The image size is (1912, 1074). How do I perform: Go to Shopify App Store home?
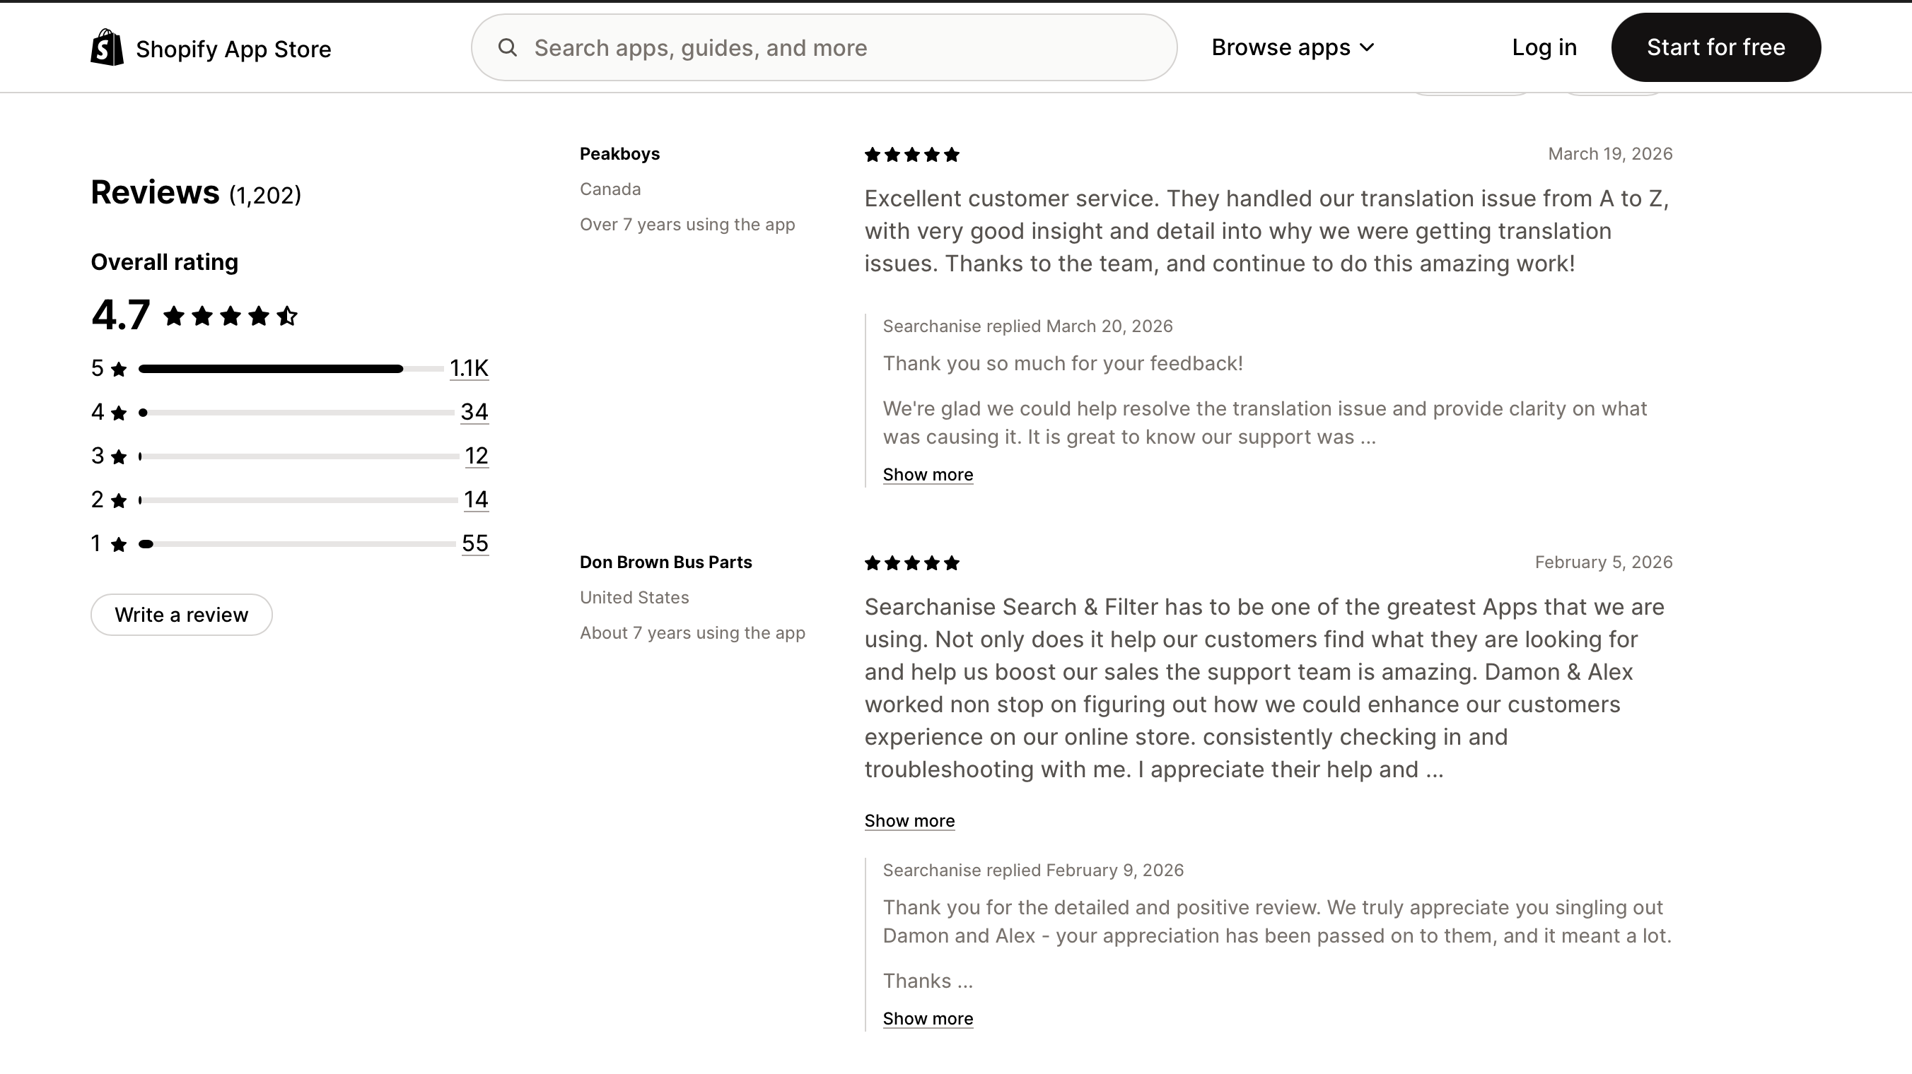coord(233,49)
